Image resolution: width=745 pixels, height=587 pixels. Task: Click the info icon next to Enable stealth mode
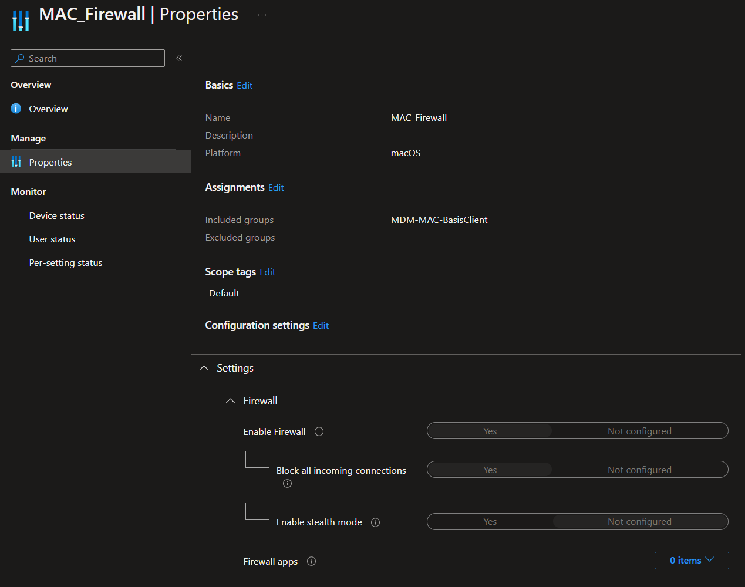pos(376,522)
